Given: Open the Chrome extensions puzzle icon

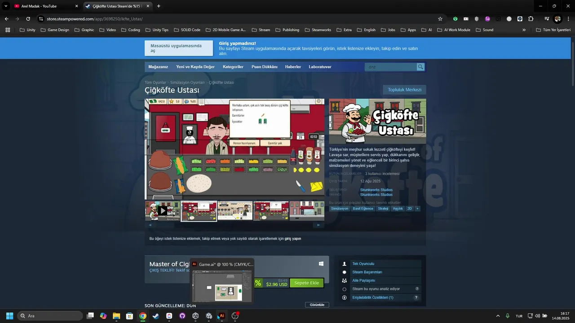Looking at the screenshot, I should pos(531,19).
